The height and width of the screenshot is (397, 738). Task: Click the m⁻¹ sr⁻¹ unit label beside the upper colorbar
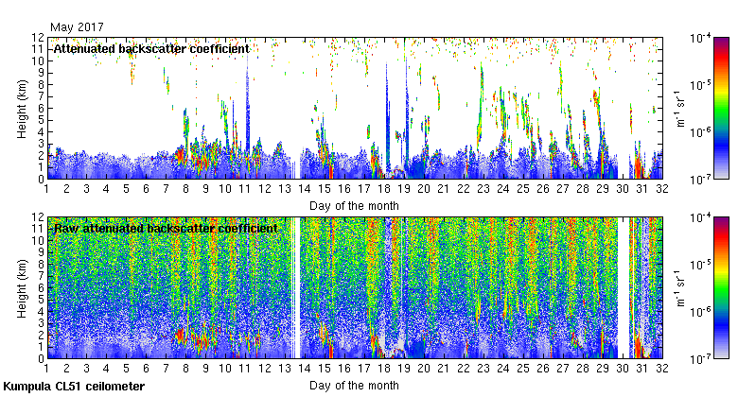tap(681, 108)
